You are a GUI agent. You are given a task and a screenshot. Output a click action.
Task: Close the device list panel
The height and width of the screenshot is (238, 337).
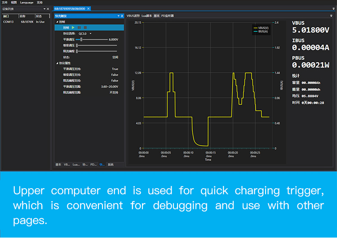(48, 9)
